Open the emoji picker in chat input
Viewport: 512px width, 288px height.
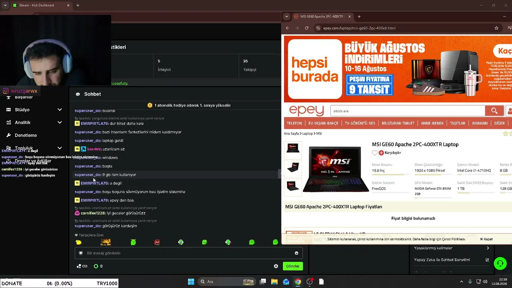(296, 253)
